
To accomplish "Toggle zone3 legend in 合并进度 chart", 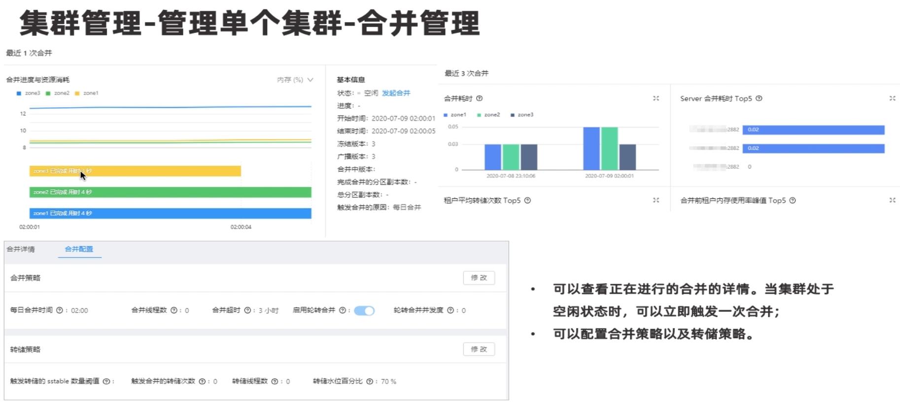I will pos(29,93).
